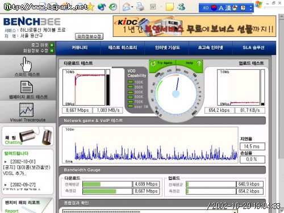Viewport: 284px width, 213px height.
Task: Click the 로그 아웃 logout link
Action: [x=40, y=45]
